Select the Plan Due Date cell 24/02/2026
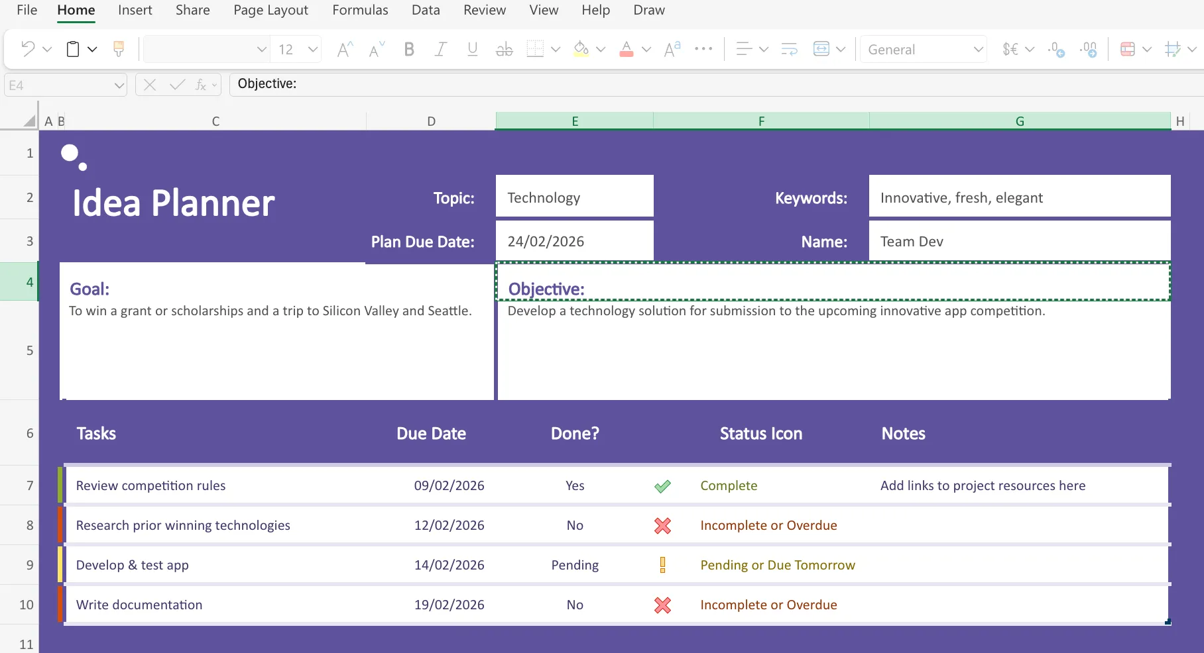The image size is (1204, 653). (575, 241)
